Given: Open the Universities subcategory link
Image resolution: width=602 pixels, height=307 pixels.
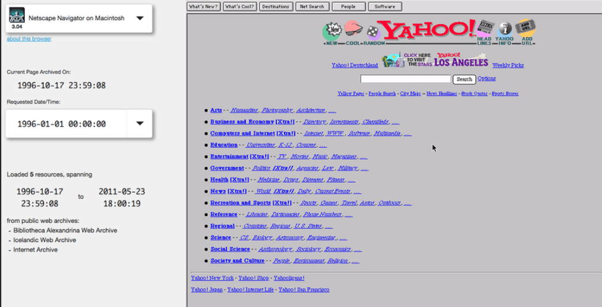Looking at the screenshot, I should [x=261, y=145].
